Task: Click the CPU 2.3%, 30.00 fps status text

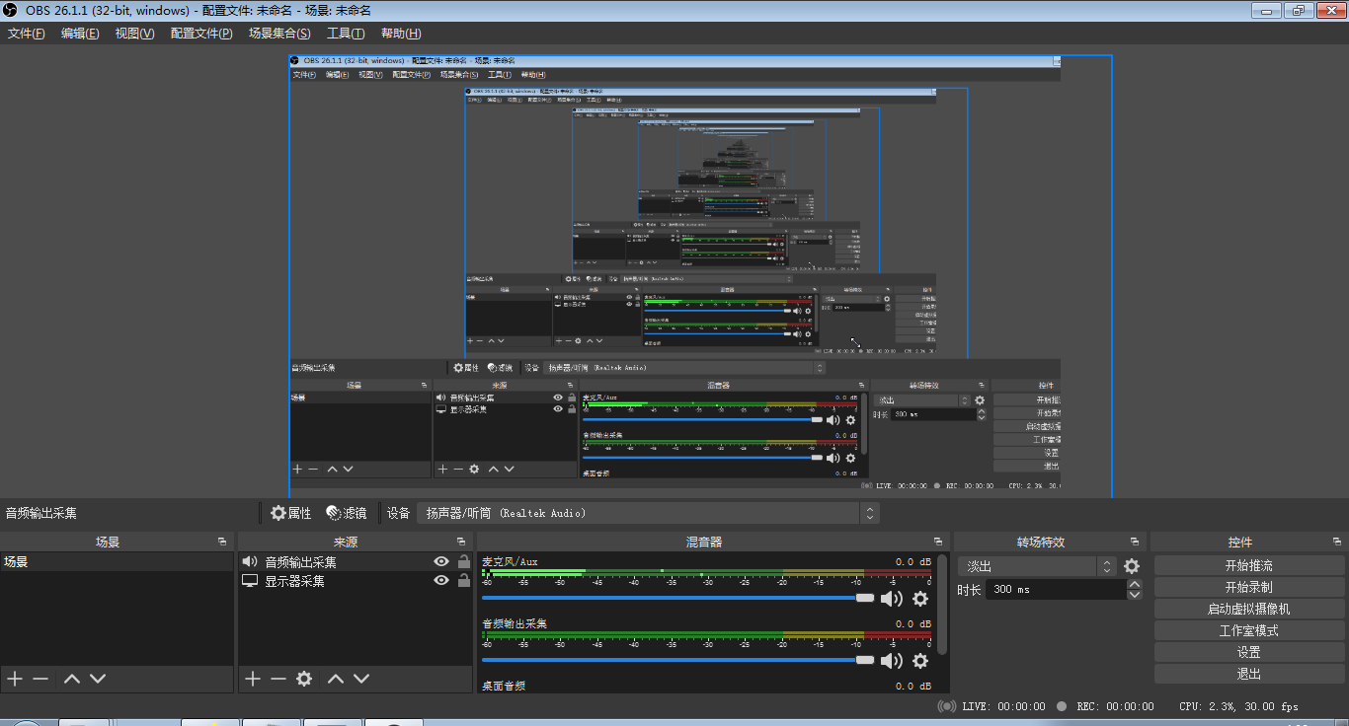Action: 1238,706
